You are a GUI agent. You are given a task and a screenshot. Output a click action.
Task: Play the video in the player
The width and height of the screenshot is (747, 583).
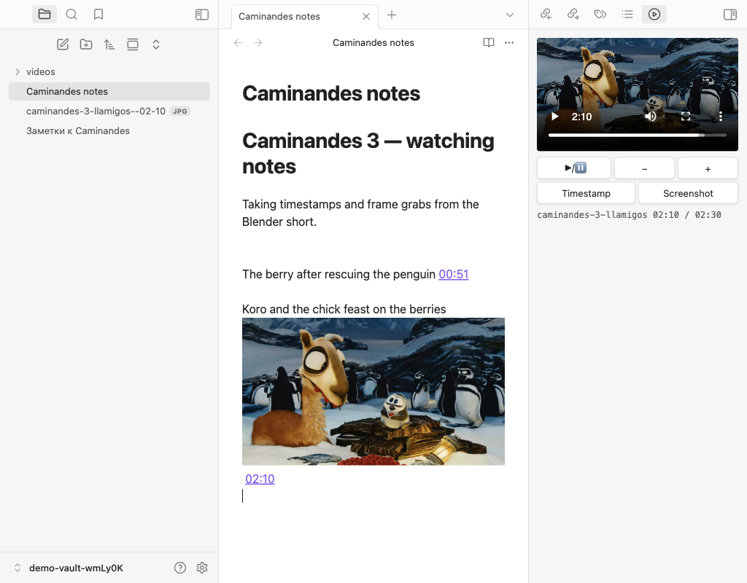(555, 117)
